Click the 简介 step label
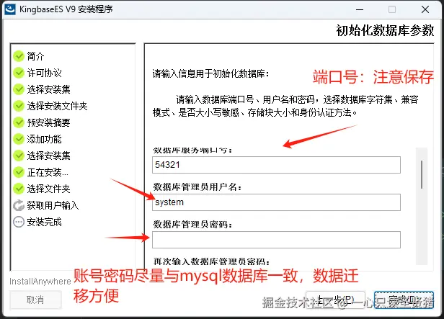Image resolution: width=444 pixels, height=319 pixels. tap(36, 56)
